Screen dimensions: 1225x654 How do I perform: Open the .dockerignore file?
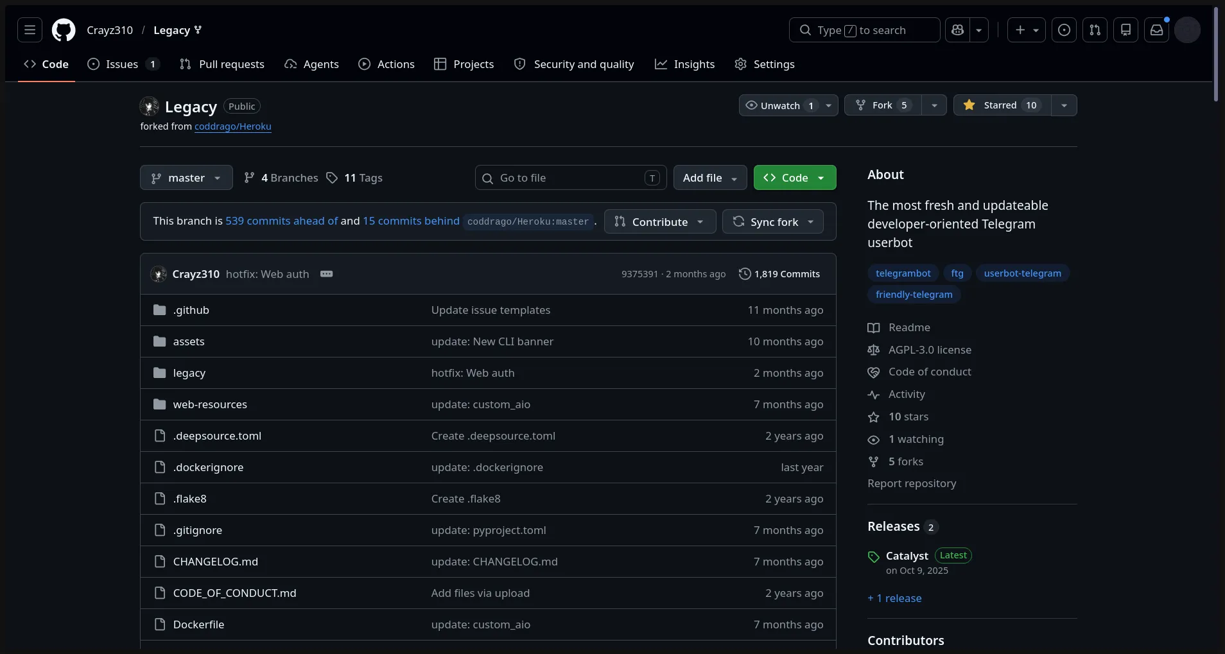208,467
